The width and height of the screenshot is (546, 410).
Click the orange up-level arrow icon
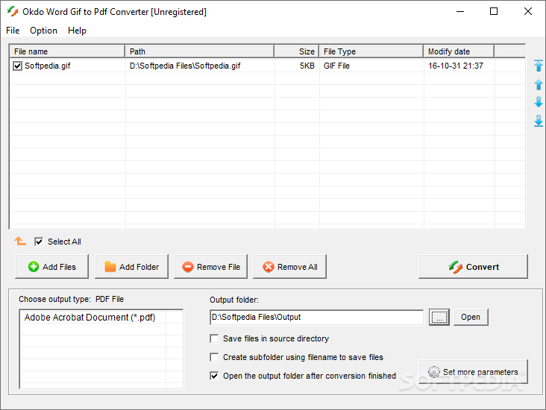coord(20,241)
